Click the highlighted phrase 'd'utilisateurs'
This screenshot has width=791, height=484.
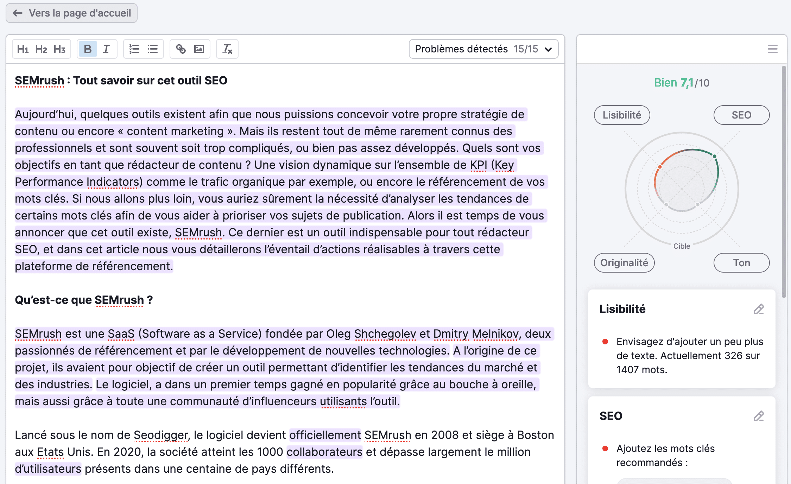click(x=48, y=469)
